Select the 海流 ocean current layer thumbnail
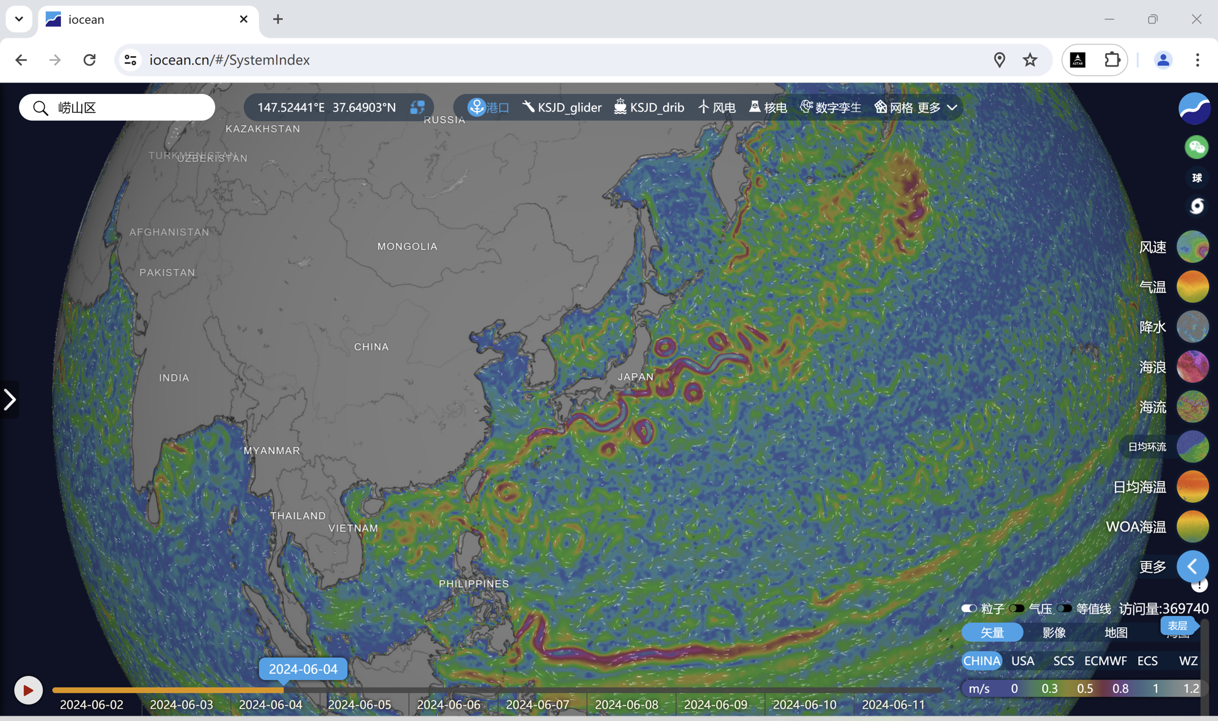 (x=1192, y=407)
